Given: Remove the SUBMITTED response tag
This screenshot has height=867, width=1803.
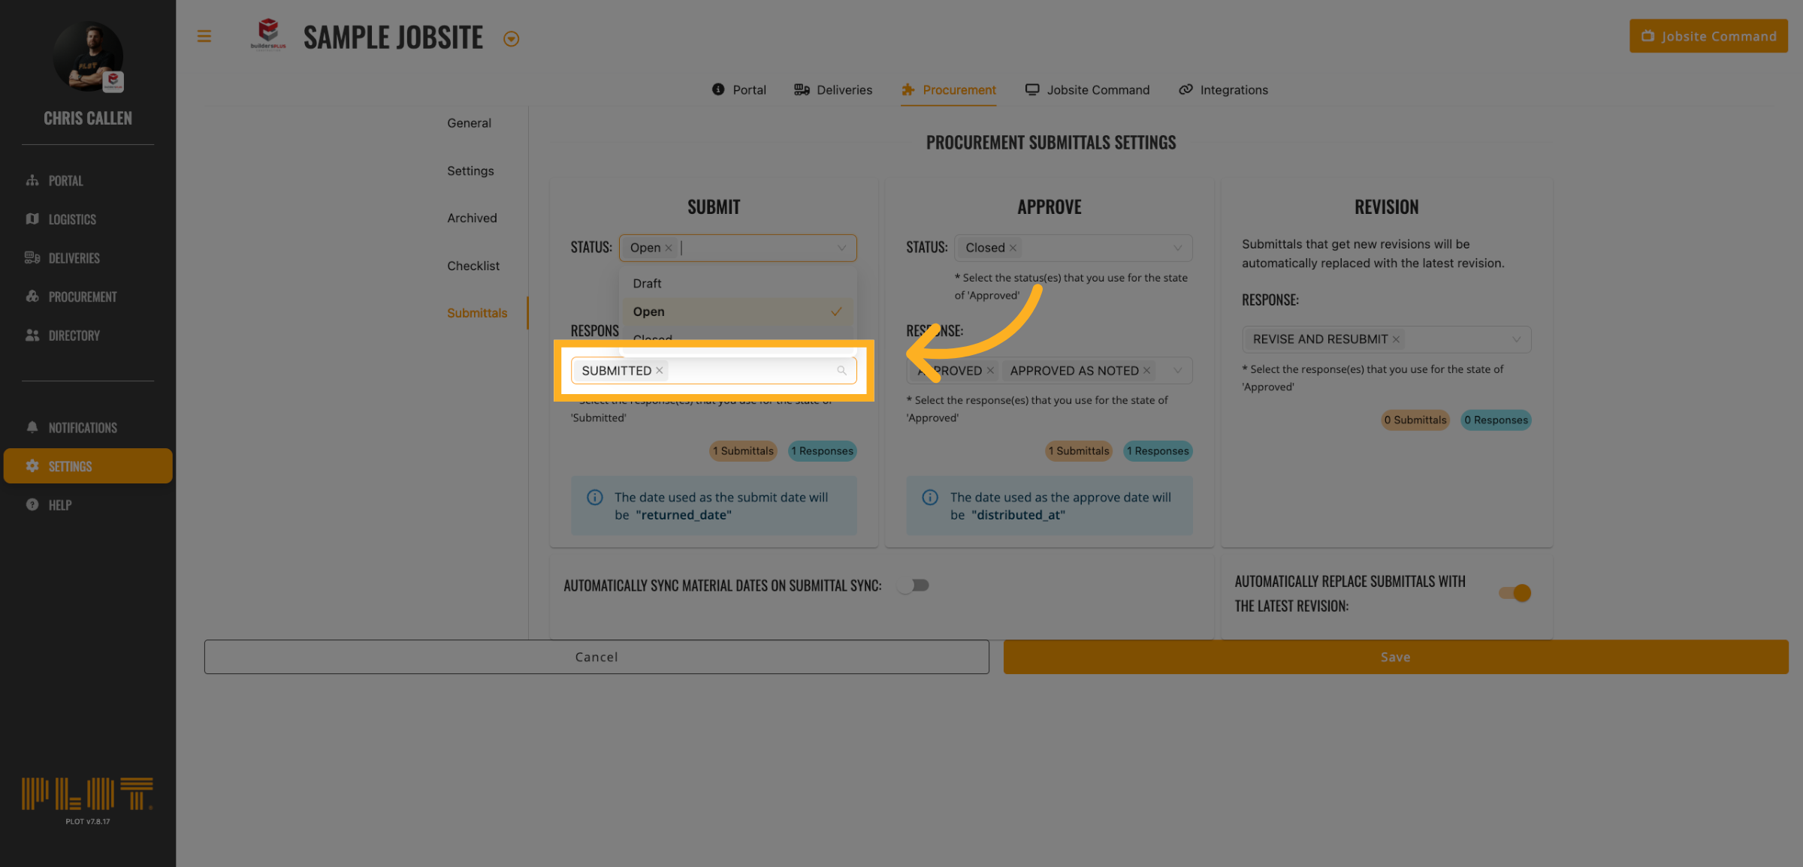Looking at the screenshot, I should pos(660,370).
